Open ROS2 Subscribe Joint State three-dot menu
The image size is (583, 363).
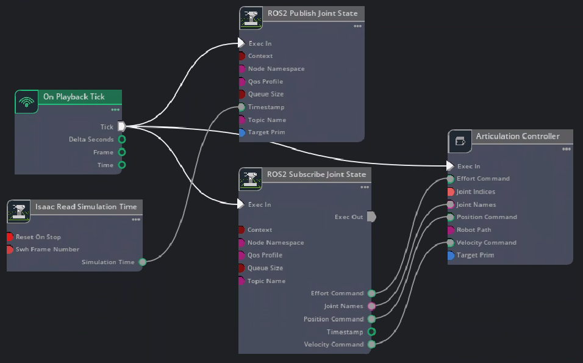364,187
